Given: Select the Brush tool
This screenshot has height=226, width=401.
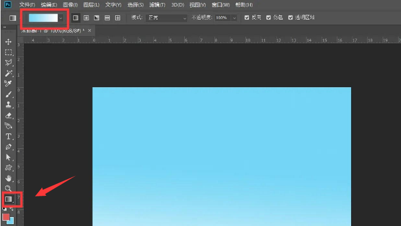Looking at the screenshot, I should pos(8,94).
